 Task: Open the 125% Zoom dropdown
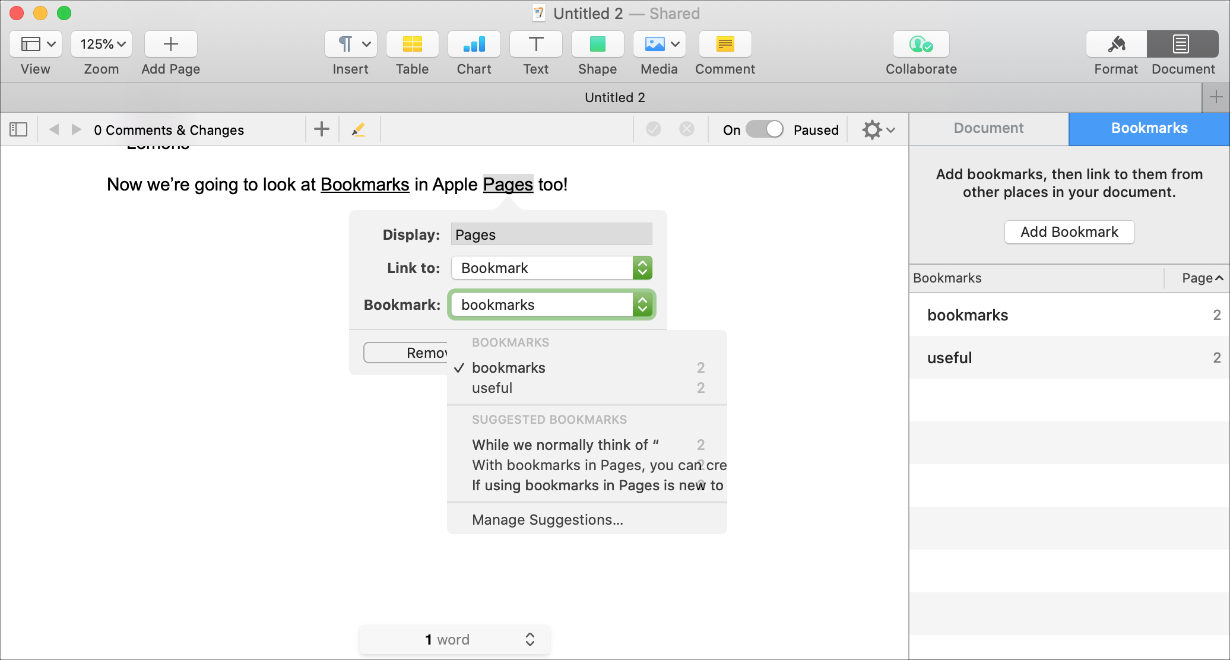click(102, 44)
